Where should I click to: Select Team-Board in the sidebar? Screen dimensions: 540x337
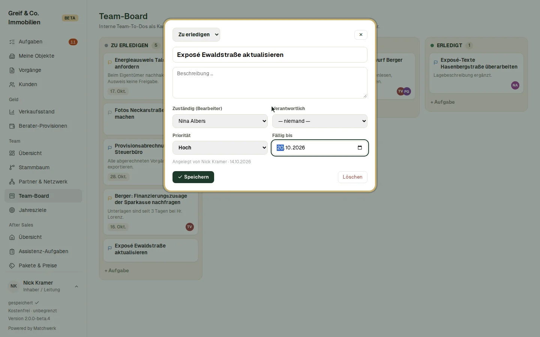click(43, 196)
